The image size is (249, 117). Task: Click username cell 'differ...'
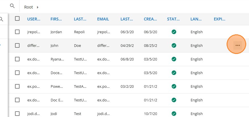[x=34, y=46]
